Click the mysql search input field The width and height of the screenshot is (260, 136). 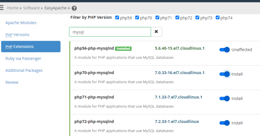[110, 32]
